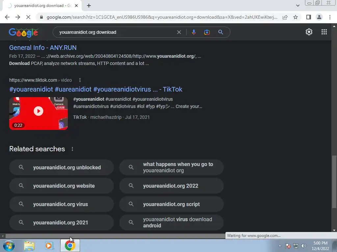Search by image with camera icon

coord(207,32)
